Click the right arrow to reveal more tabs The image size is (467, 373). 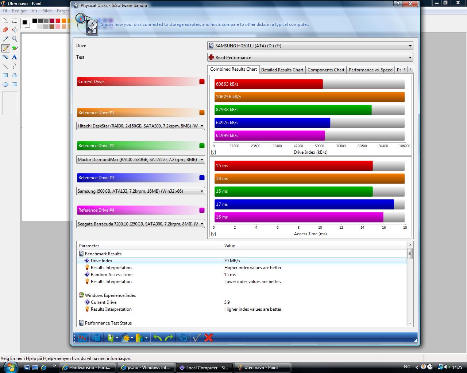(x=411, y=69)
